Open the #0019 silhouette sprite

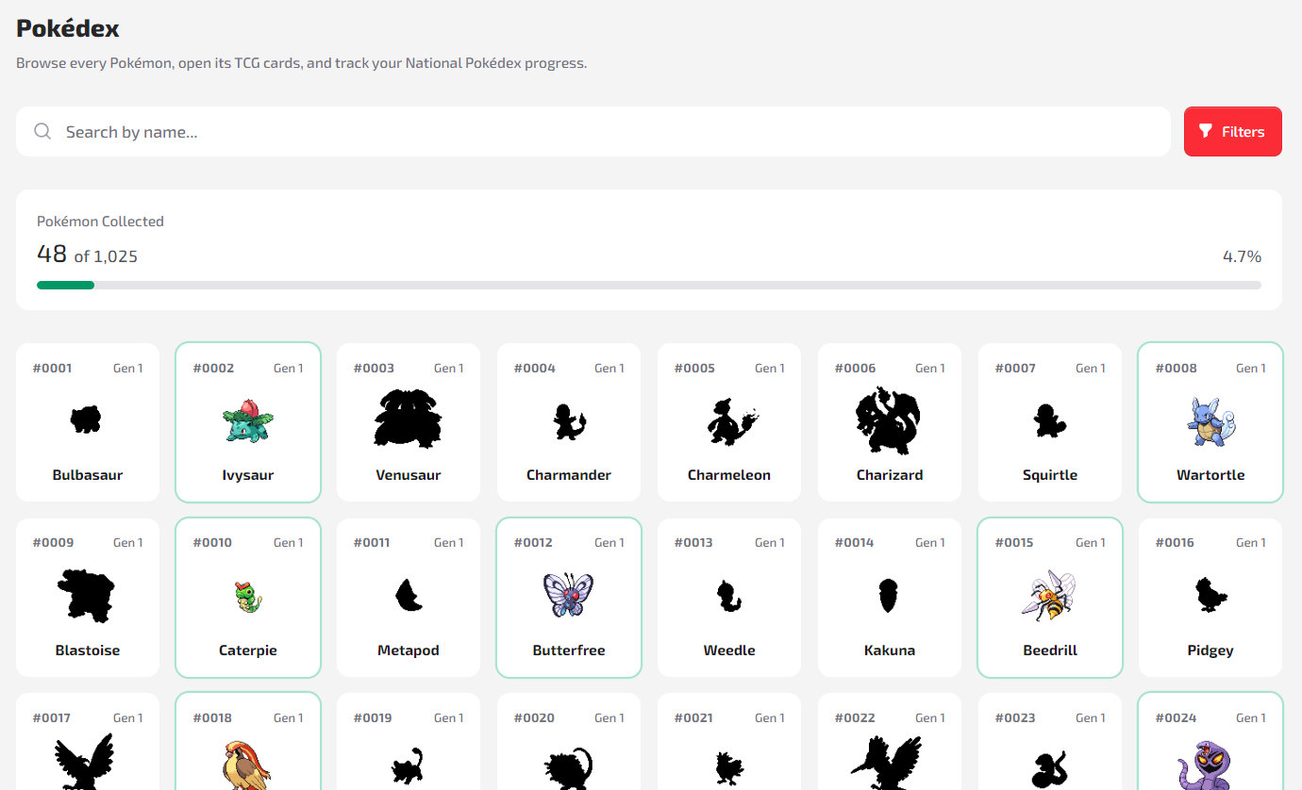coord(408,767)
